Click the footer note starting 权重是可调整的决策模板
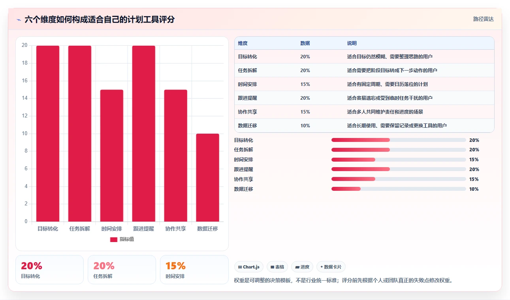This screenshot has height=300, width=510. (x=343, y=281)
